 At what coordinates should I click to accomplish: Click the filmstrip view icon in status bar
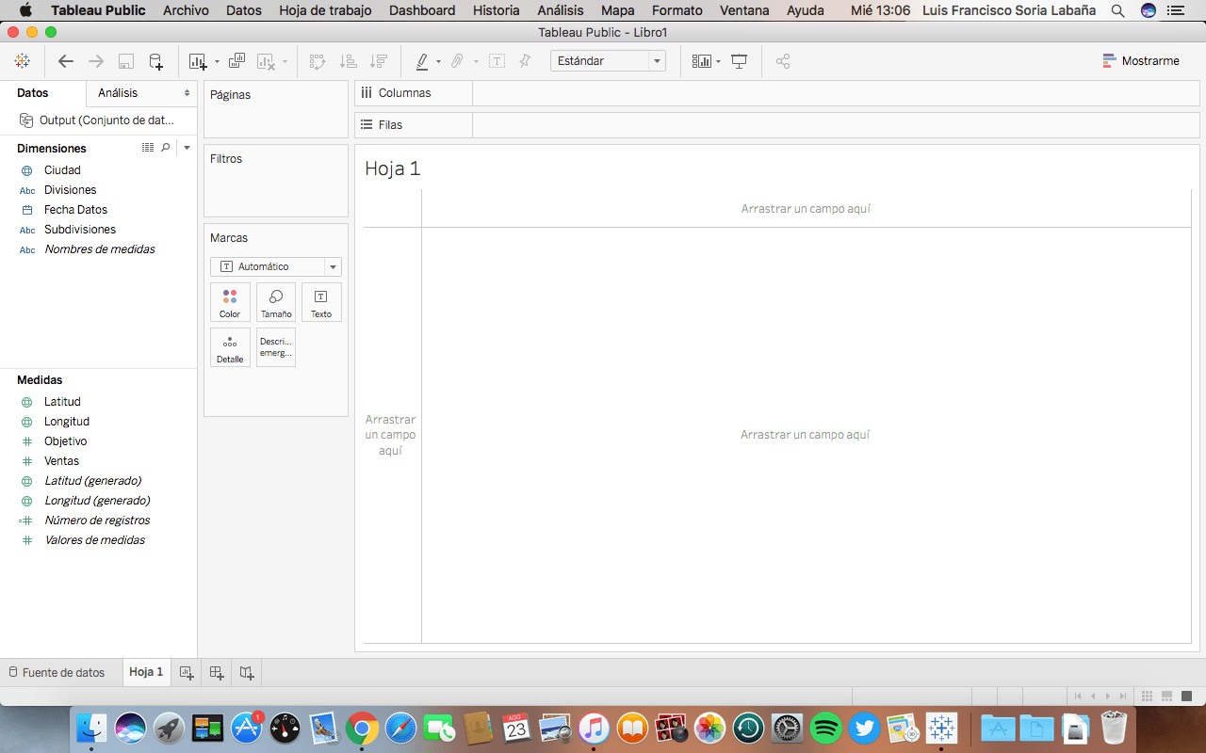coord(1166,696)
